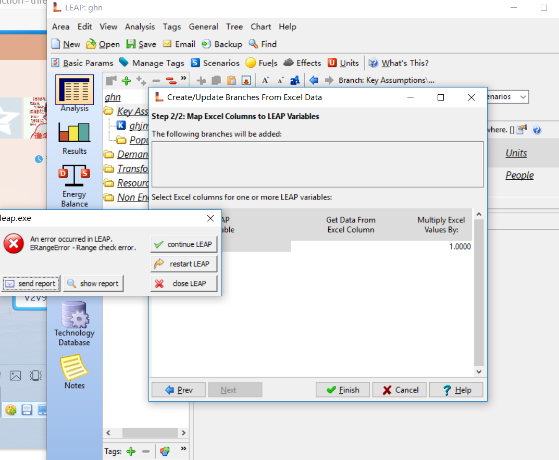
Task: Open the Area menu
Action: (60, 27)
